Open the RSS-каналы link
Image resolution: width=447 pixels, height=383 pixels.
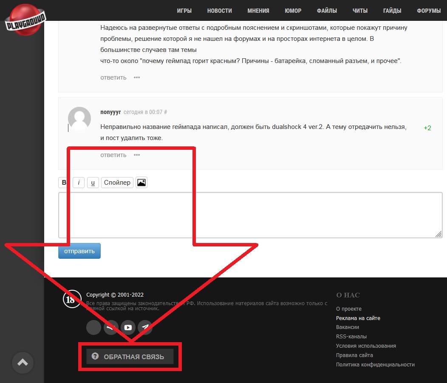point(351,337)
